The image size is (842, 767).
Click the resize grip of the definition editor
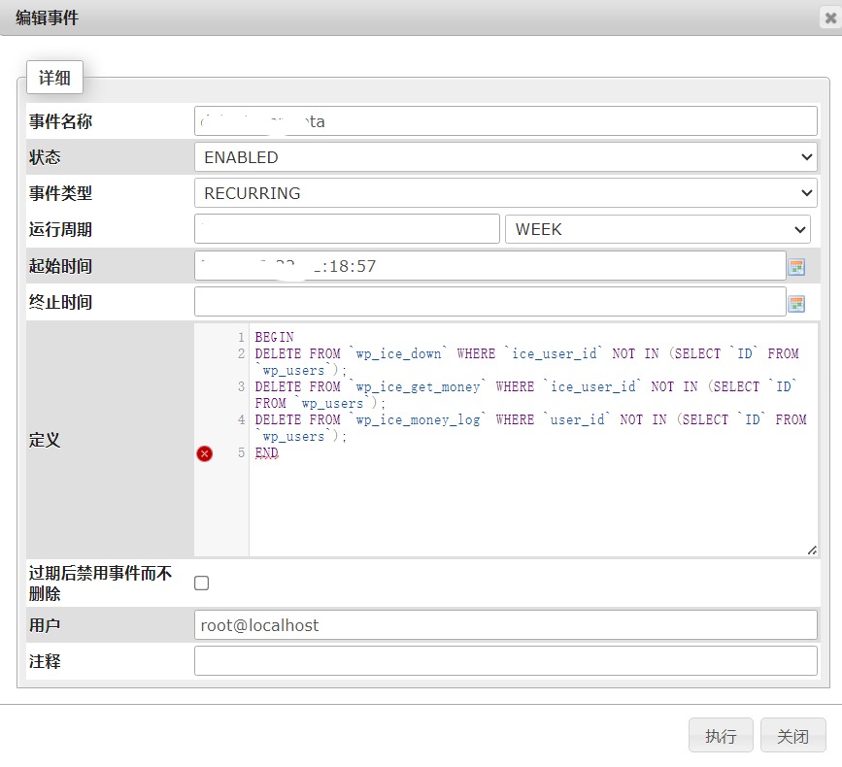[812, 550]
